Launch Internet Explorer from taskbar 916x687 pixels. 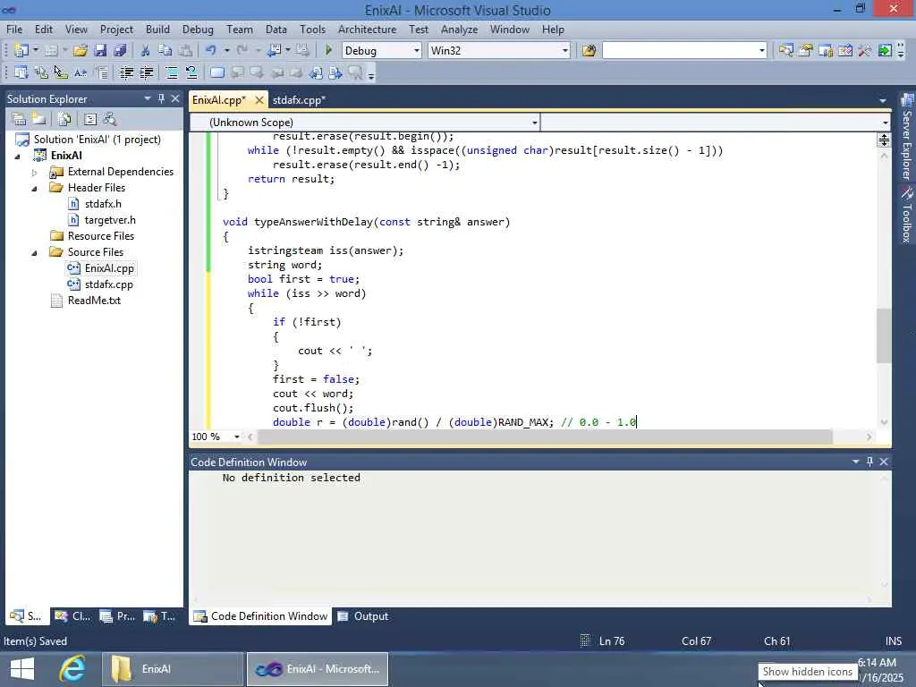pos(72,669)
